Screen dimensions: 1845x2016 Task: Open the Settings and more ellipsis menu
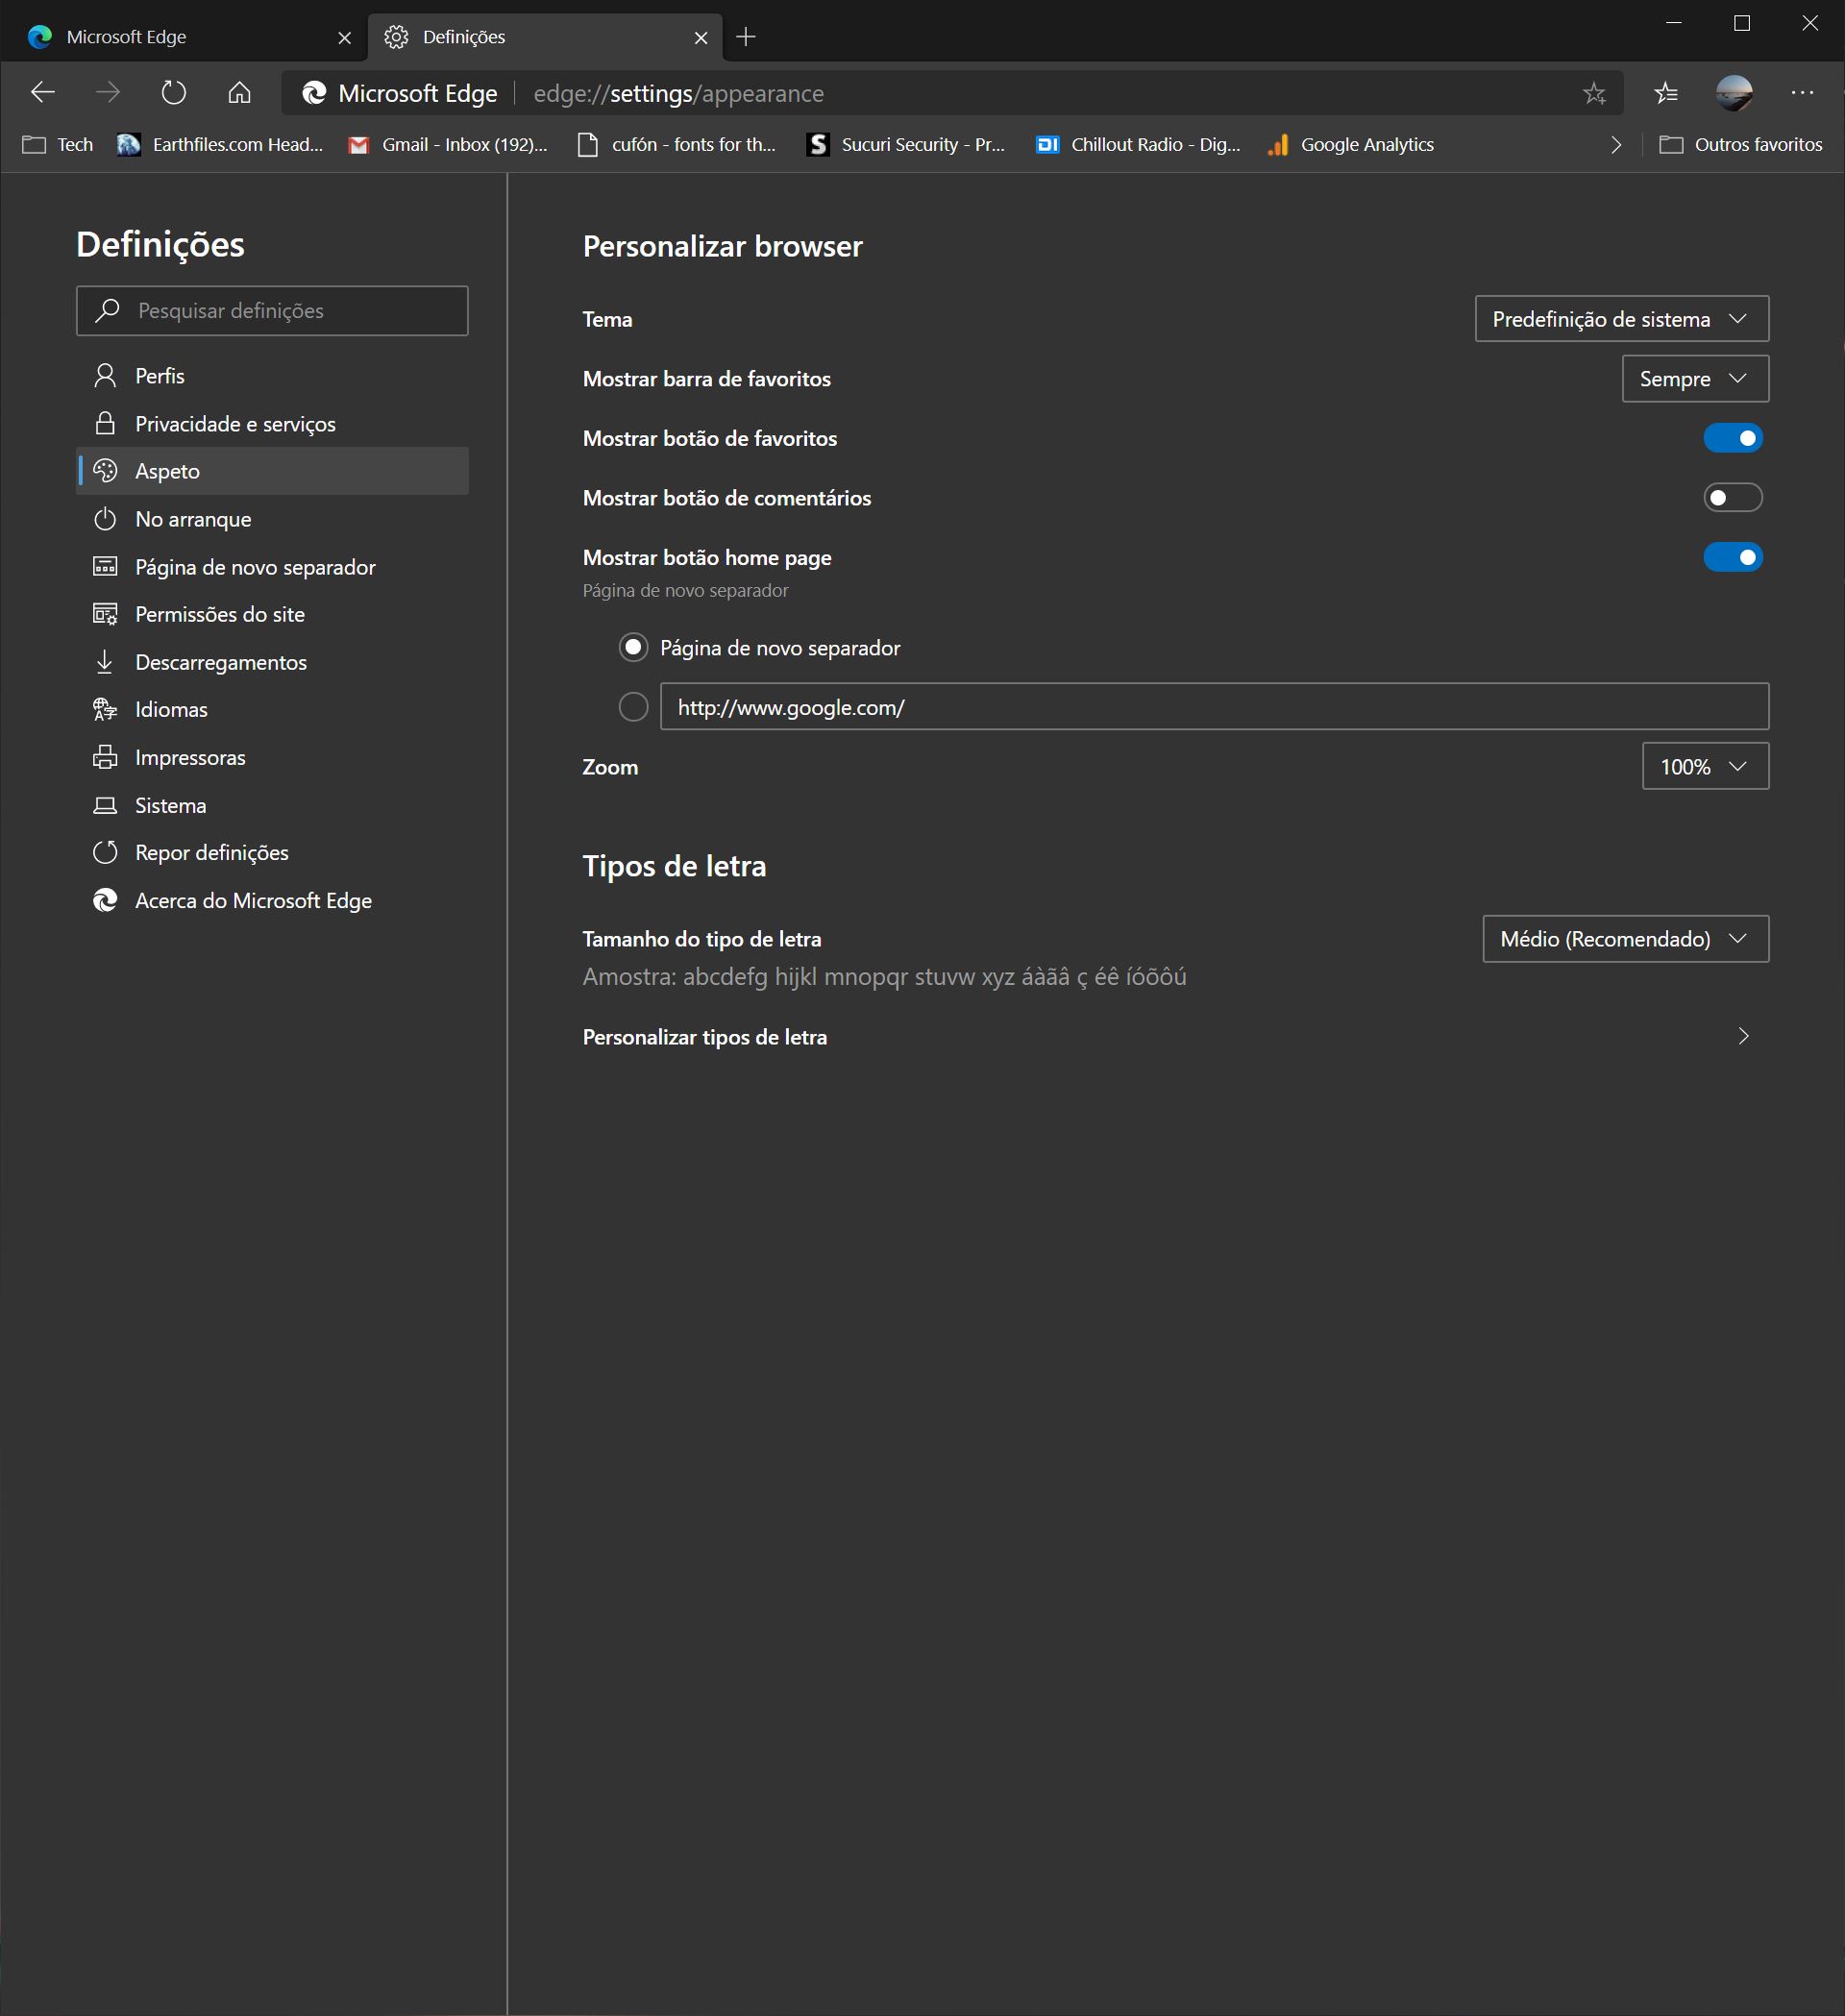pyautogui.click(x=1802, y=93)
